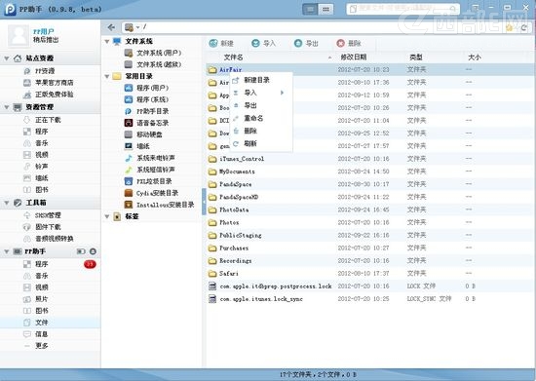Choose 新建目录 from the context menu
The height and width of the screenshot is (381, 536).
(261, 80)
